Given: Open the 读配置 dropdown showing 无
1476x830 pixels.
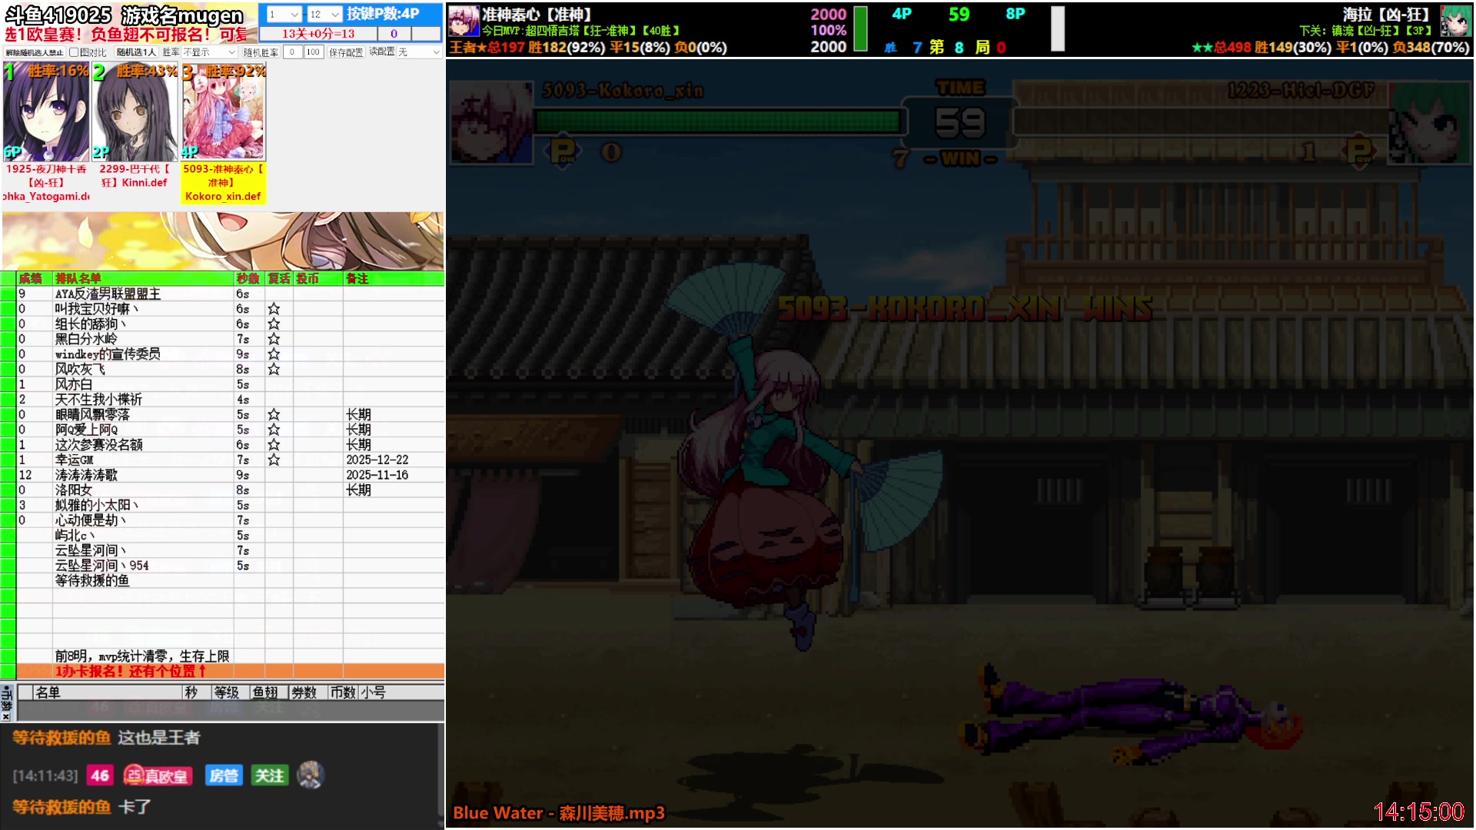Looking at the screenshot, I should 419,52.
